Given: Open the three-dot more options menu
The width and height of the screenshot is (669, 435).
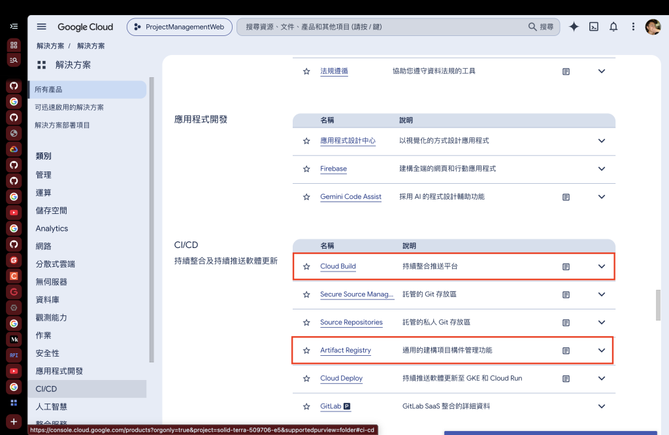Looking at the screenshot, I should pos(633,27).
